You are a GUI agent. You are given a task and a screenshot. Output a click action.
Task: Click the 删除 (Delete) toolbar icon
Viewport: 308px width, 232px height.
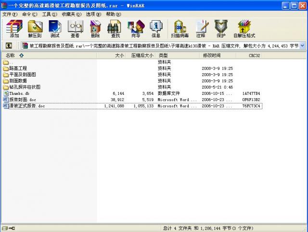pos(95,28)
